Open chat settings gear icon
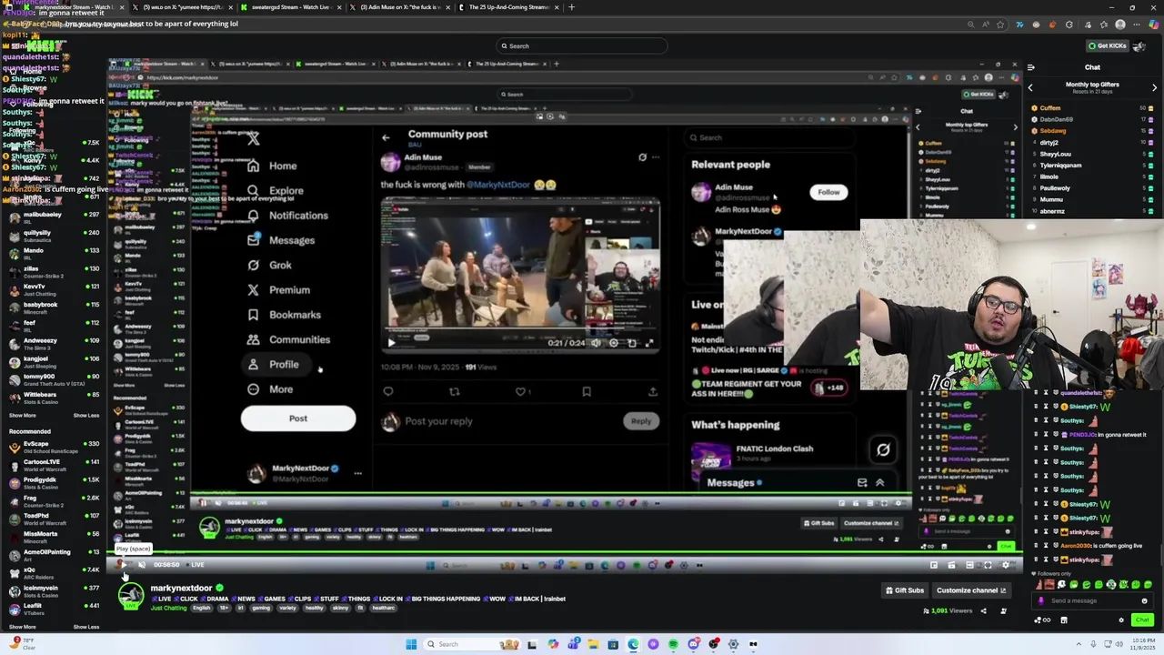The image size is (1164, 655). point(1121,620)
